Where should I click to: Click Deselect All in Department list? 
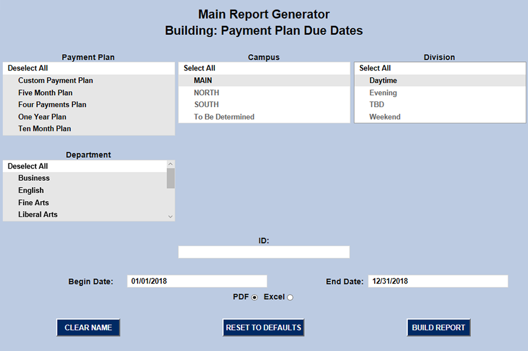[x=28, y=166]
